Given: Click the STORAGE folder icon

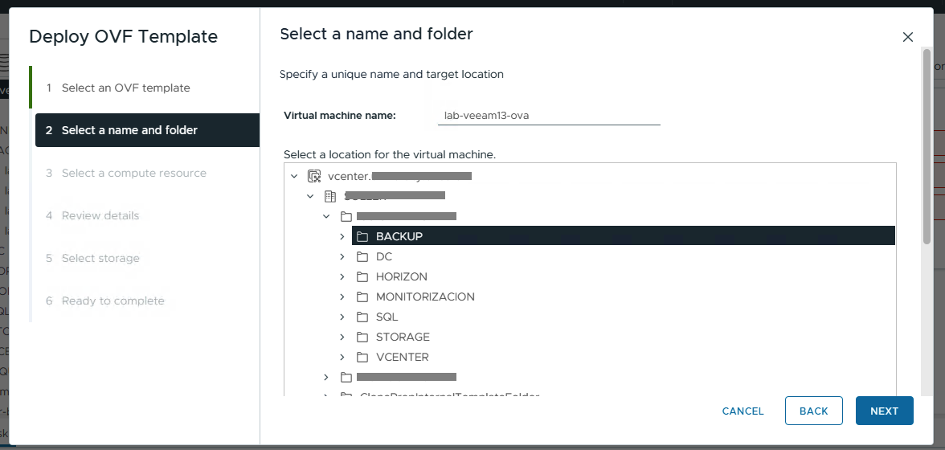Looking at the screenshot, I should 362,337.
